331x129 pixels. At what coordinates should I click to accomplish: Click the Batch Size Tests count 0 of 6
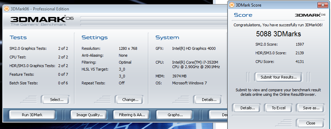[63, 83]
